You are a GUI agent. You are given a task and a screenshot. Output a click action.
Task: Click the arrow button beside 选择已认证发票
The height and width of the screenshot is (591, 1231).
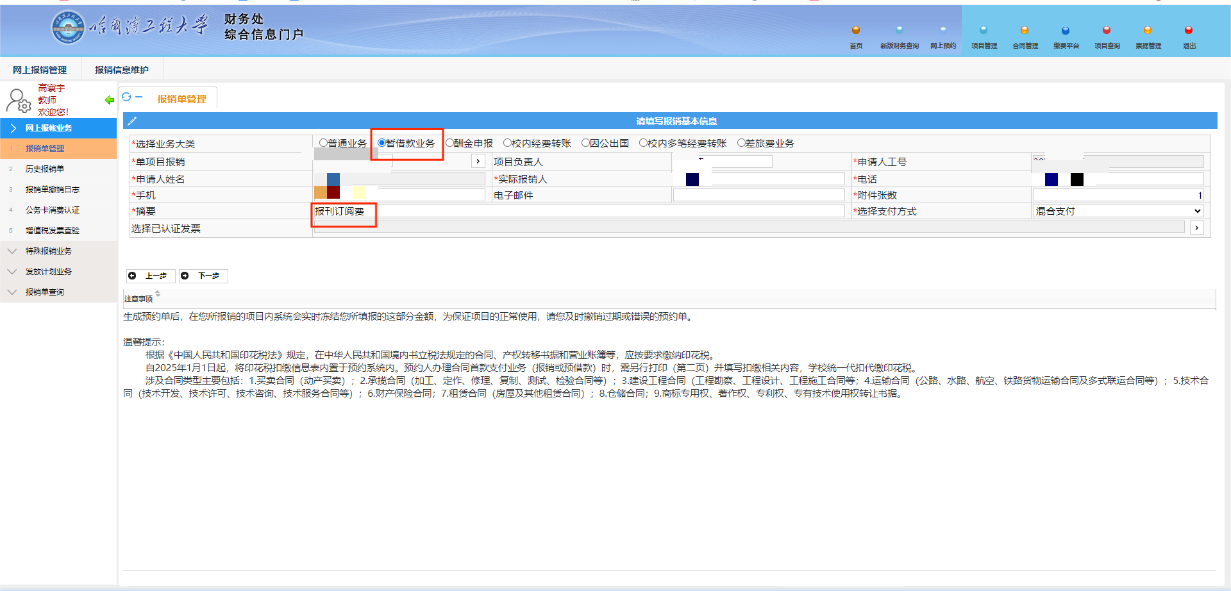pos(1196,228)
